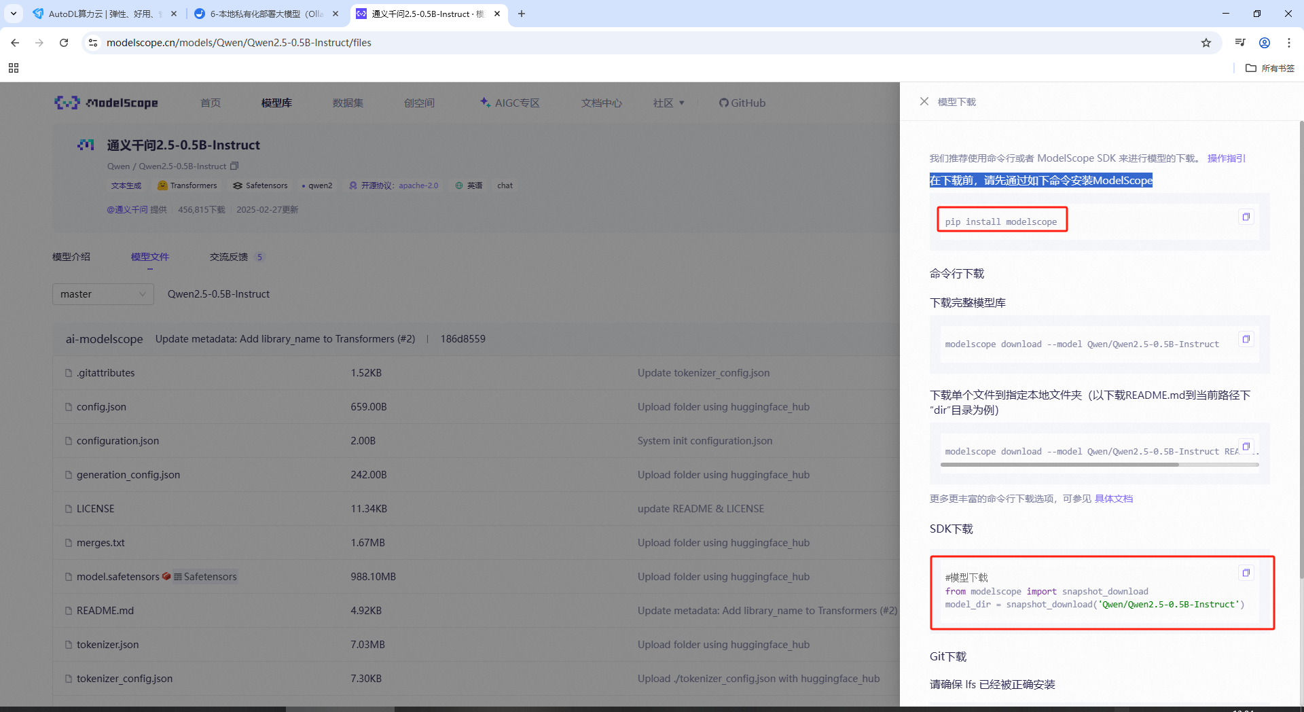Expand the 社区 navigation dropdown
Image resolution: width=1304 pixels, height=712 pixels.
point(668,103)
